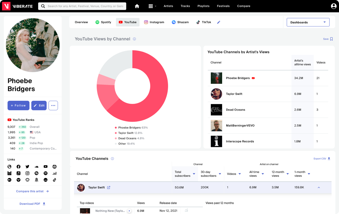Open the Instagram icon under Links
This screenshot has width=339, height=214.
click(28, 173)
